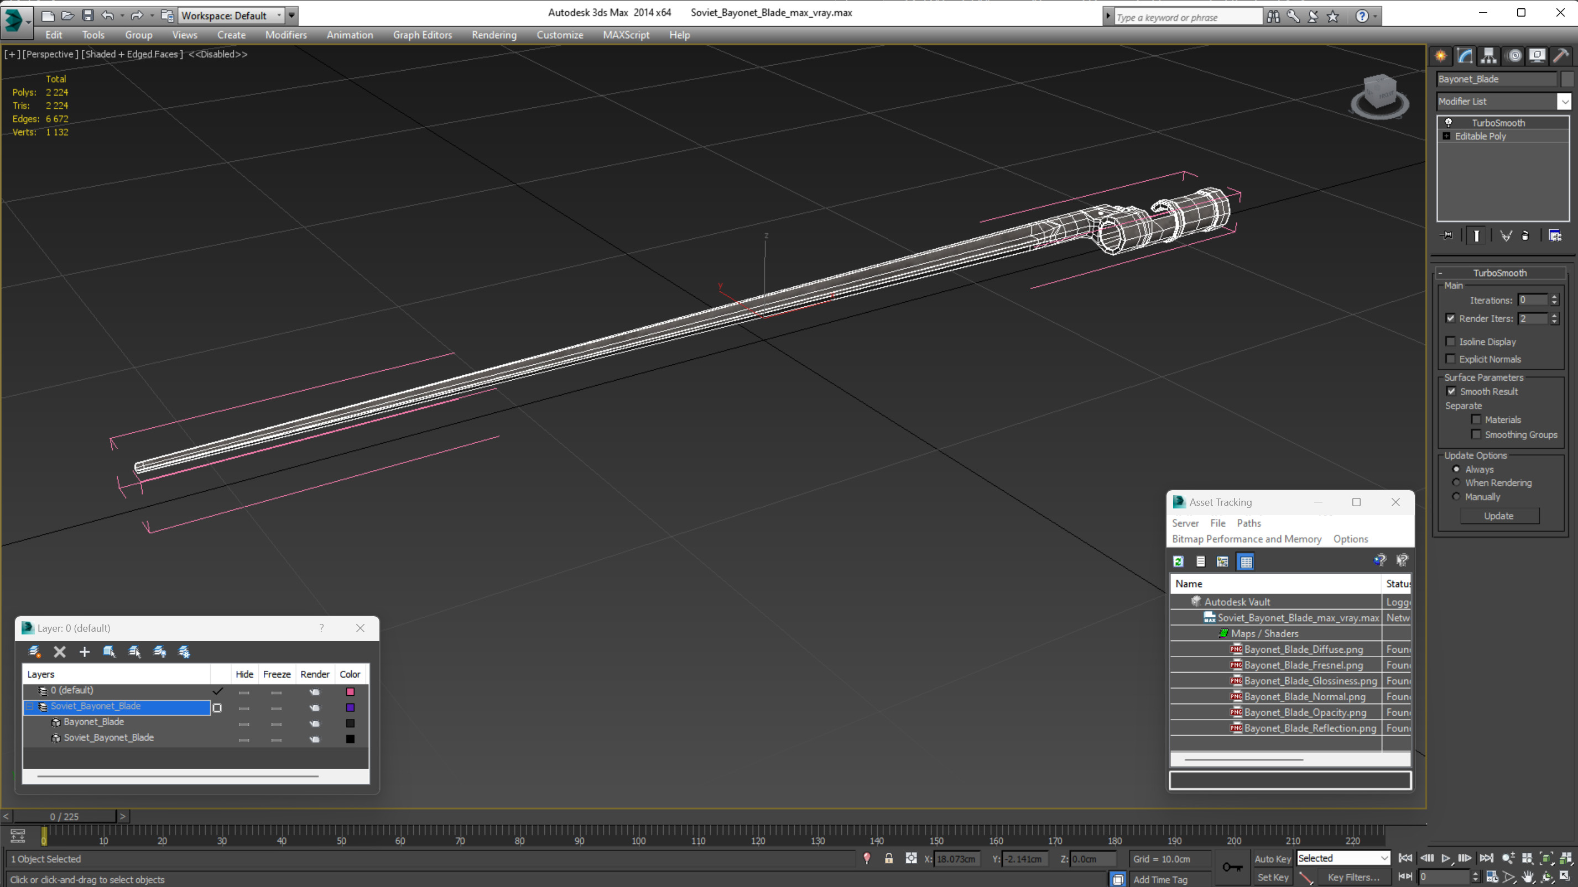The image size is (1578, 887).
Task: Click the Soviet_Bayonet_Blade layer color swatch
Action: click(351, 707)
